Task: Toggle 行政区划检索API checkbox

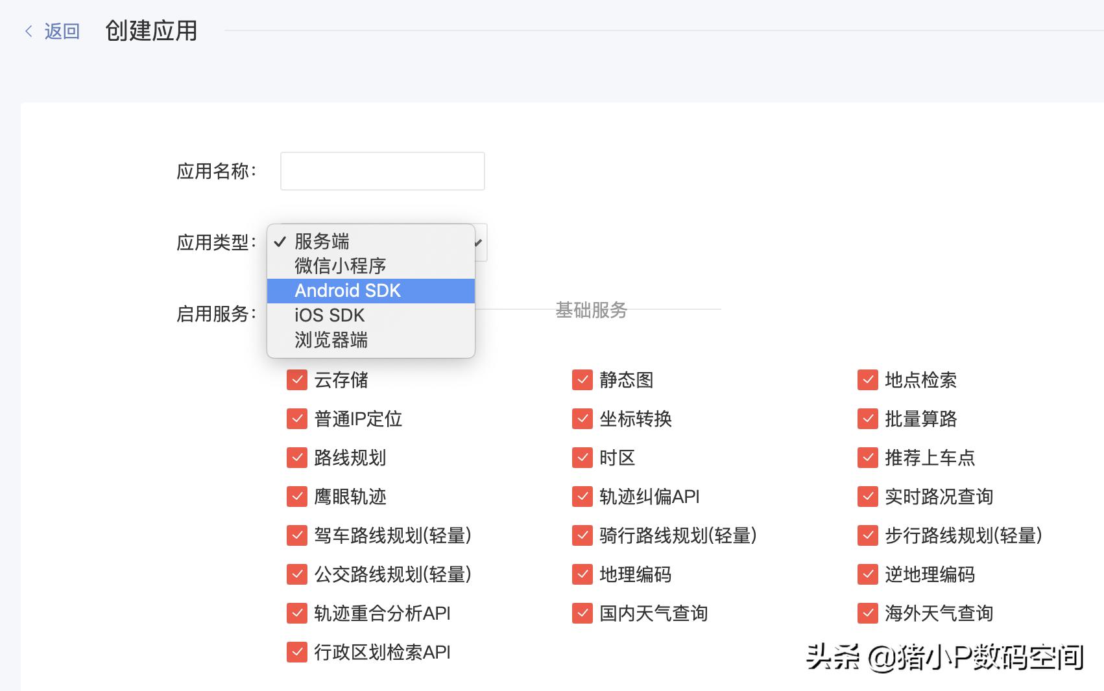Action: (297, 652)
